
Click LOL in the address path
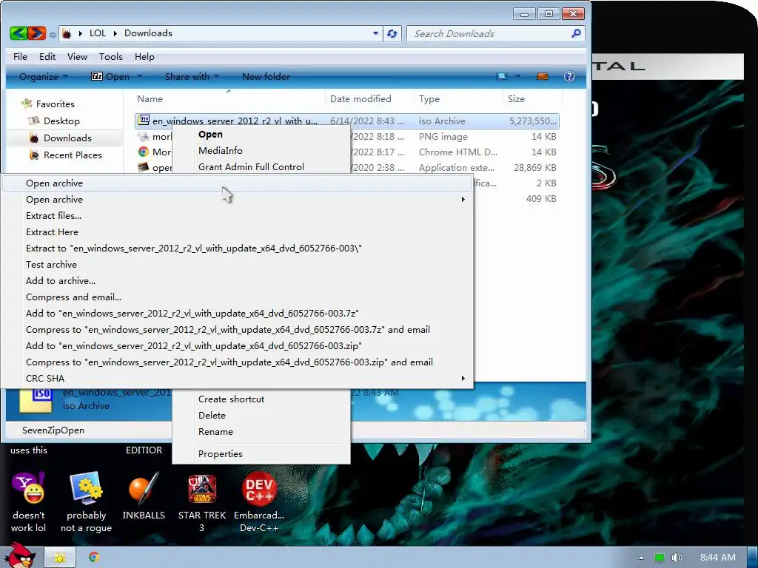(97, 33)
